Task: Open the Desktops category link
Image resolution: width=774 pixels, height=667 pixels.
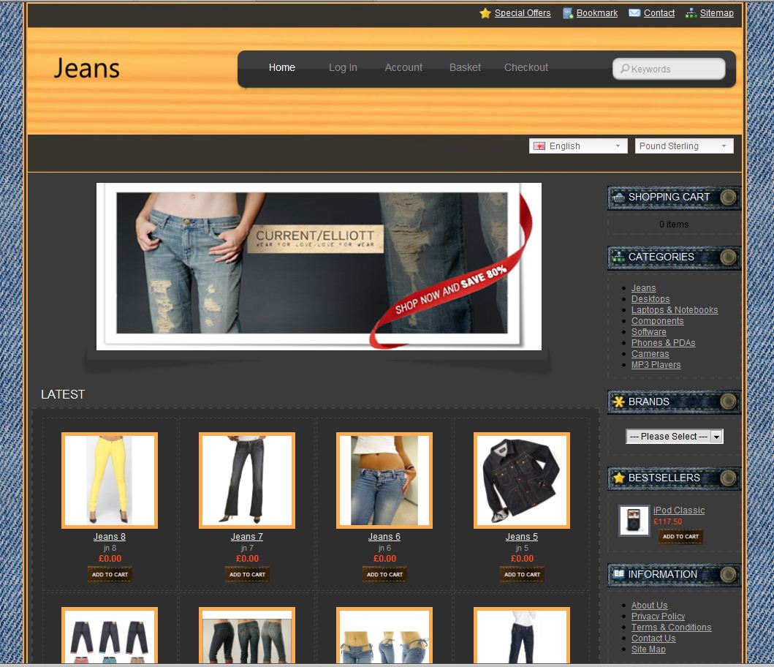Action: tap(650, 299)
